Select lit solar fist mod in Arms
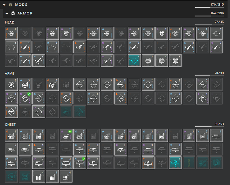Viewport: 230px width, 185px height. [x=52, y=84]
